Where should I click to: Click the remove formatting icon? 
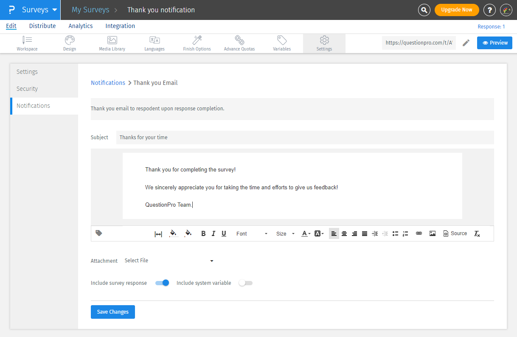(x=477, y=234)
